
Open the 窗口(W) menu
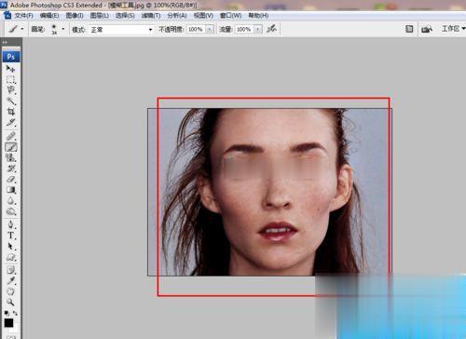[230, 15]
